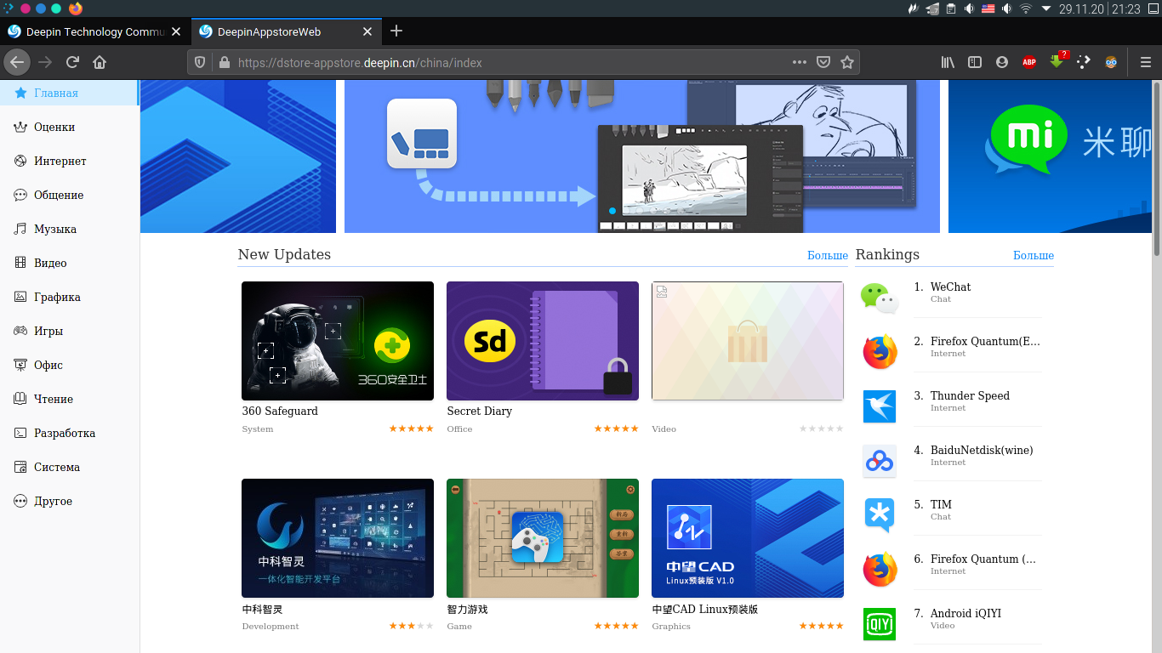Click the panel clock showing 21:23
1162x653 pixels.
(x=1125, y=9)
